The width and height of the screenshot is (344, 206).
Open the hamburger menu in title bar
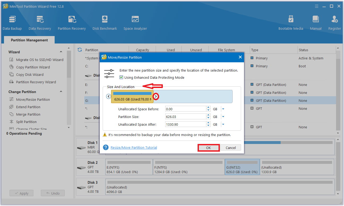click(317, 6)
